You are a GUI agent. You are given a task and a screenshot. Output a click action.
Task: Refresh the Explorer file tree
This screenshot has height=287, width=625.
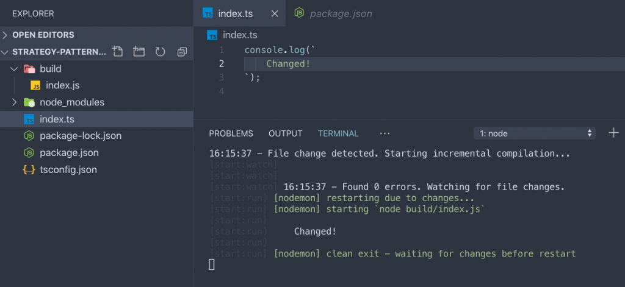pyautogui.click(x=161, y=52)
